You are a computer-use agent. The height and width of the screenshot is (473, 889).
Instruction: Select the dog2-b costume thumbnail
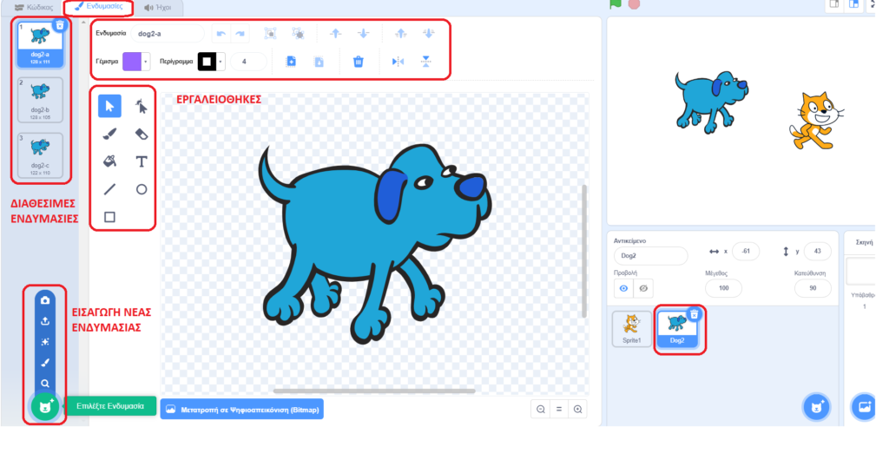coord(40,100)
